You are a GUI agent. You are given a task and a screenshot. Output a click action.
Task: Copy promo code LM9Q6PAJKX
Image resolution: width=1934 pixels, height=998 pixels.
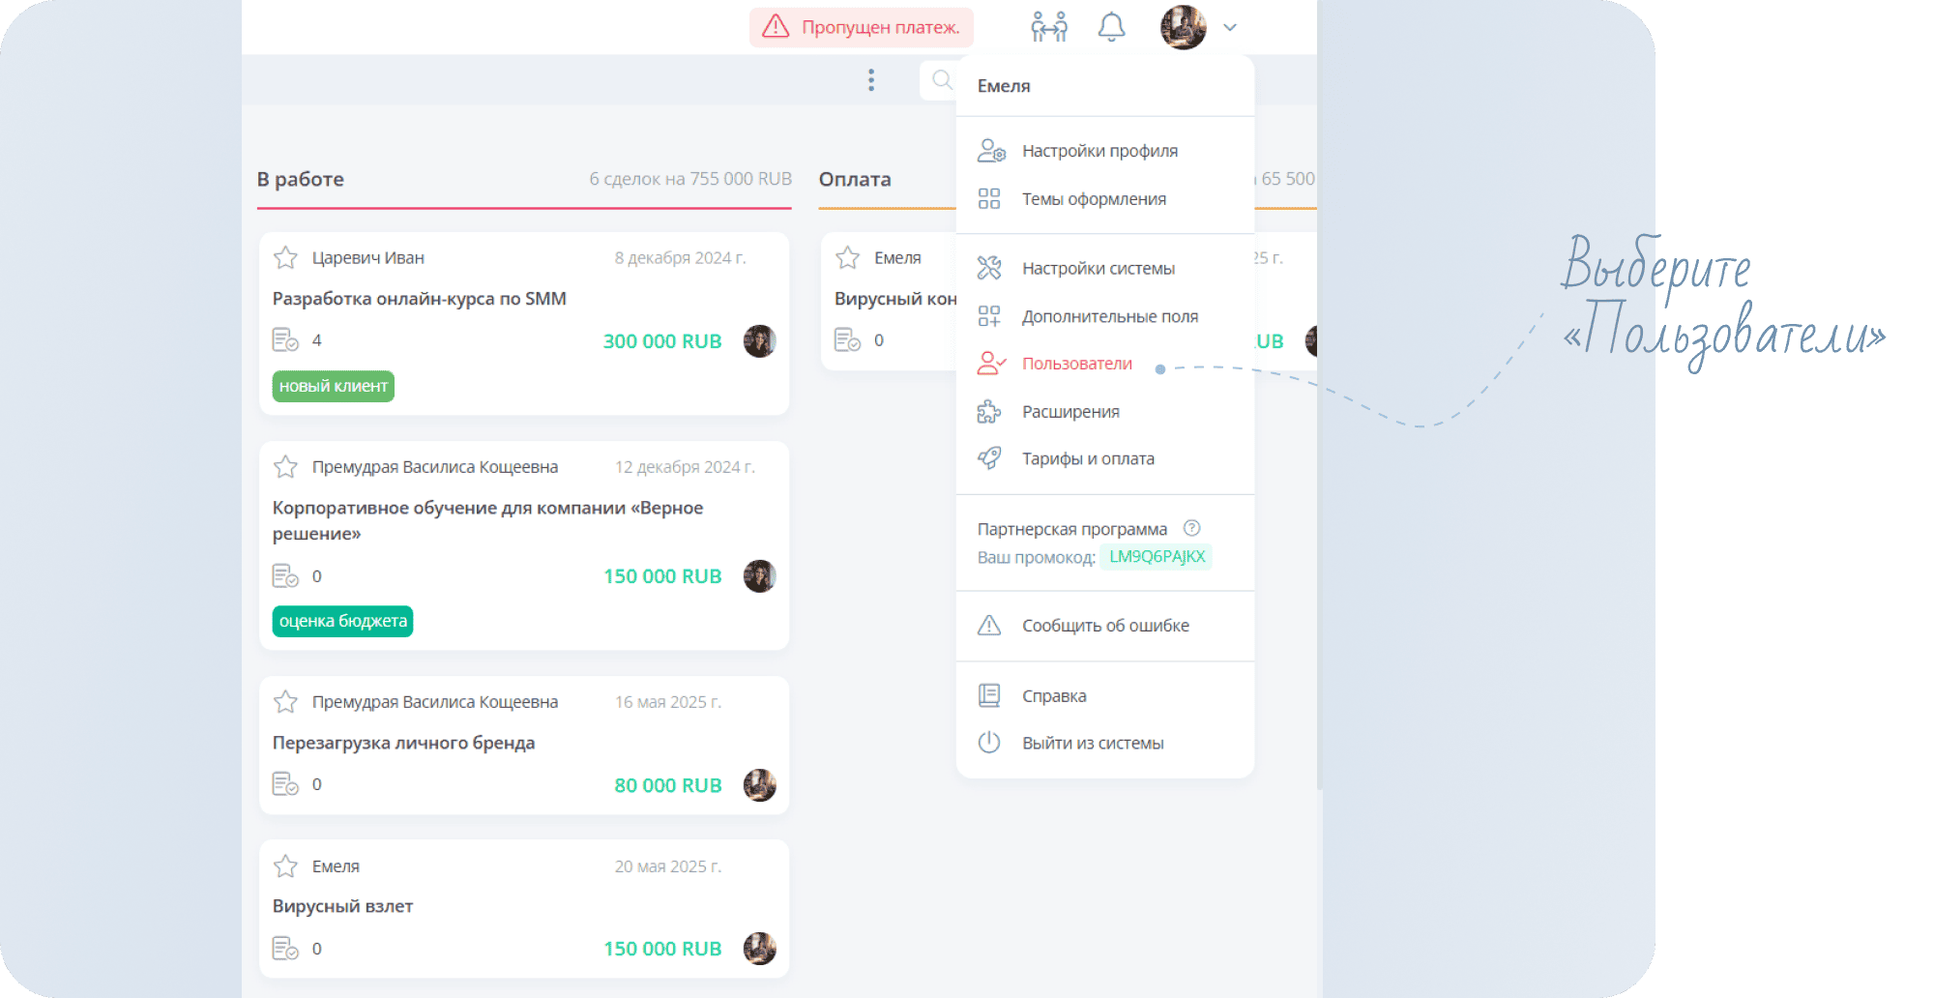tap(1157, 557)
